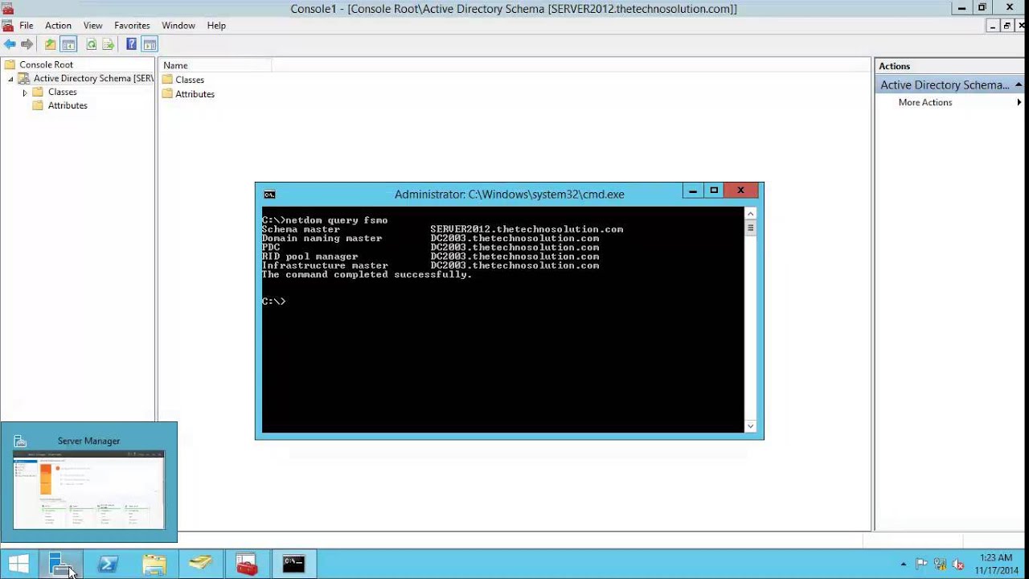Collapse the Active Directory Schema node
Image resolution: width=1029 pixels, height=579 pixels.
10,79
